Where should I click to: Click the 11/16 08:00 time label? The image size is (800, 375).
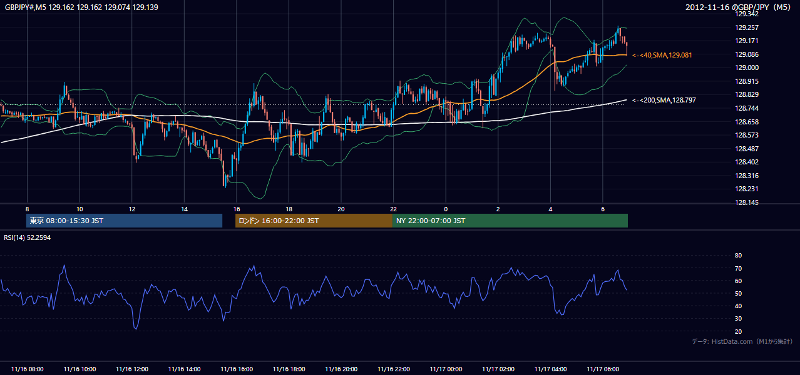click(x=27, y=369)
